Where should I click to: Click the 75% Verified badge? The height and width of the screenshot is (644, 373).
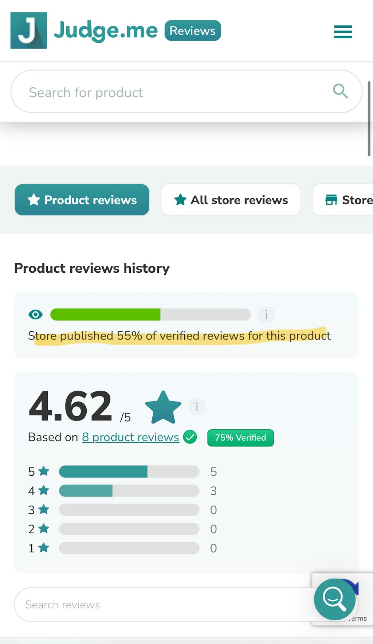click(x=240, y=438)
